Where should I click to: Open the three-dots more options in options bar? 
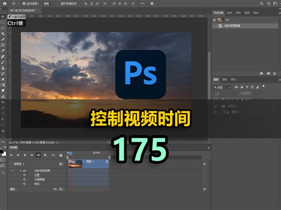(143, 3)
